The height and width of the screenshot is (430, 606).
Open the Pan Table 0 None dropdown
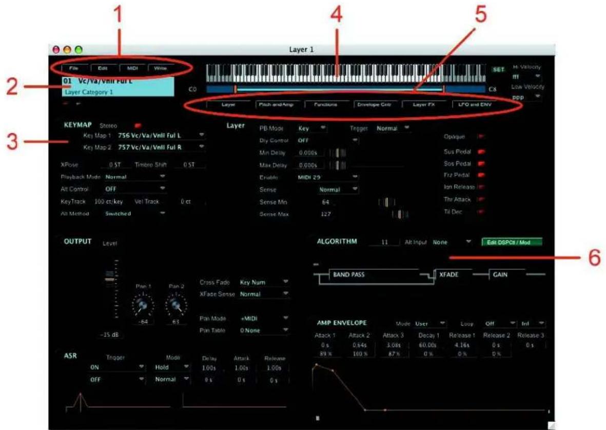(264, 330)
